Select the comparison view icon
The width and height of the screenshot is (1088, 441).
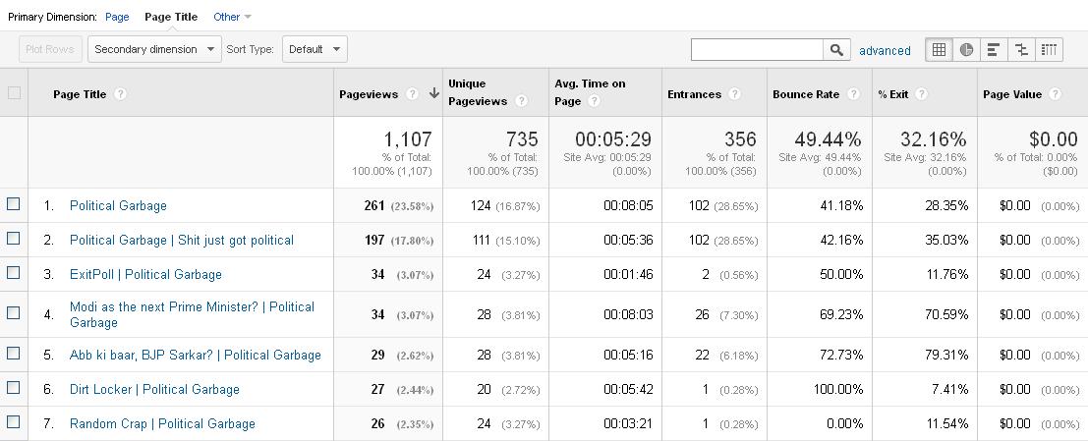[1021, 50]
